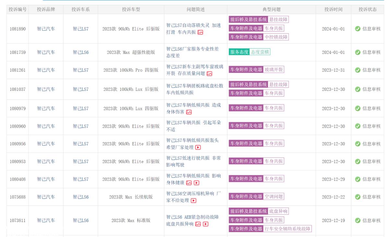Play video icon for complaint 1080956

(x=198, y=147)
